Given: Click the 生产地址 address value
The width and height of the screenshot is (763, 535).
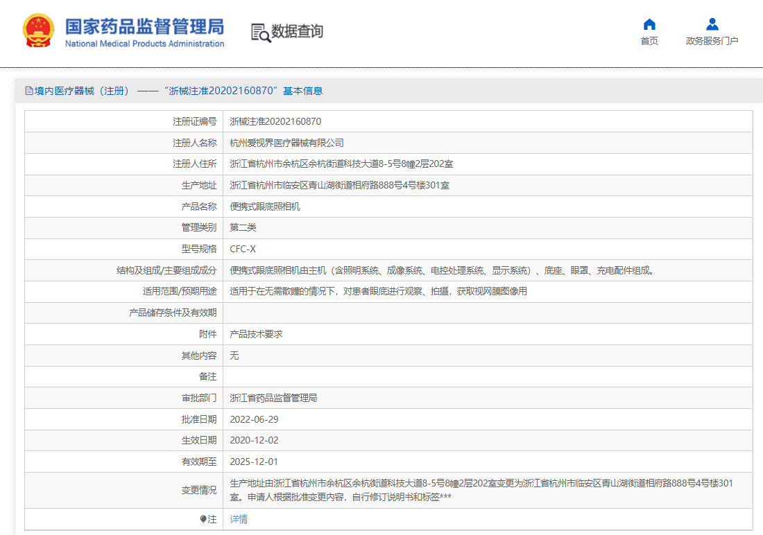Looking at the screenshot, I should coord(340,185).
